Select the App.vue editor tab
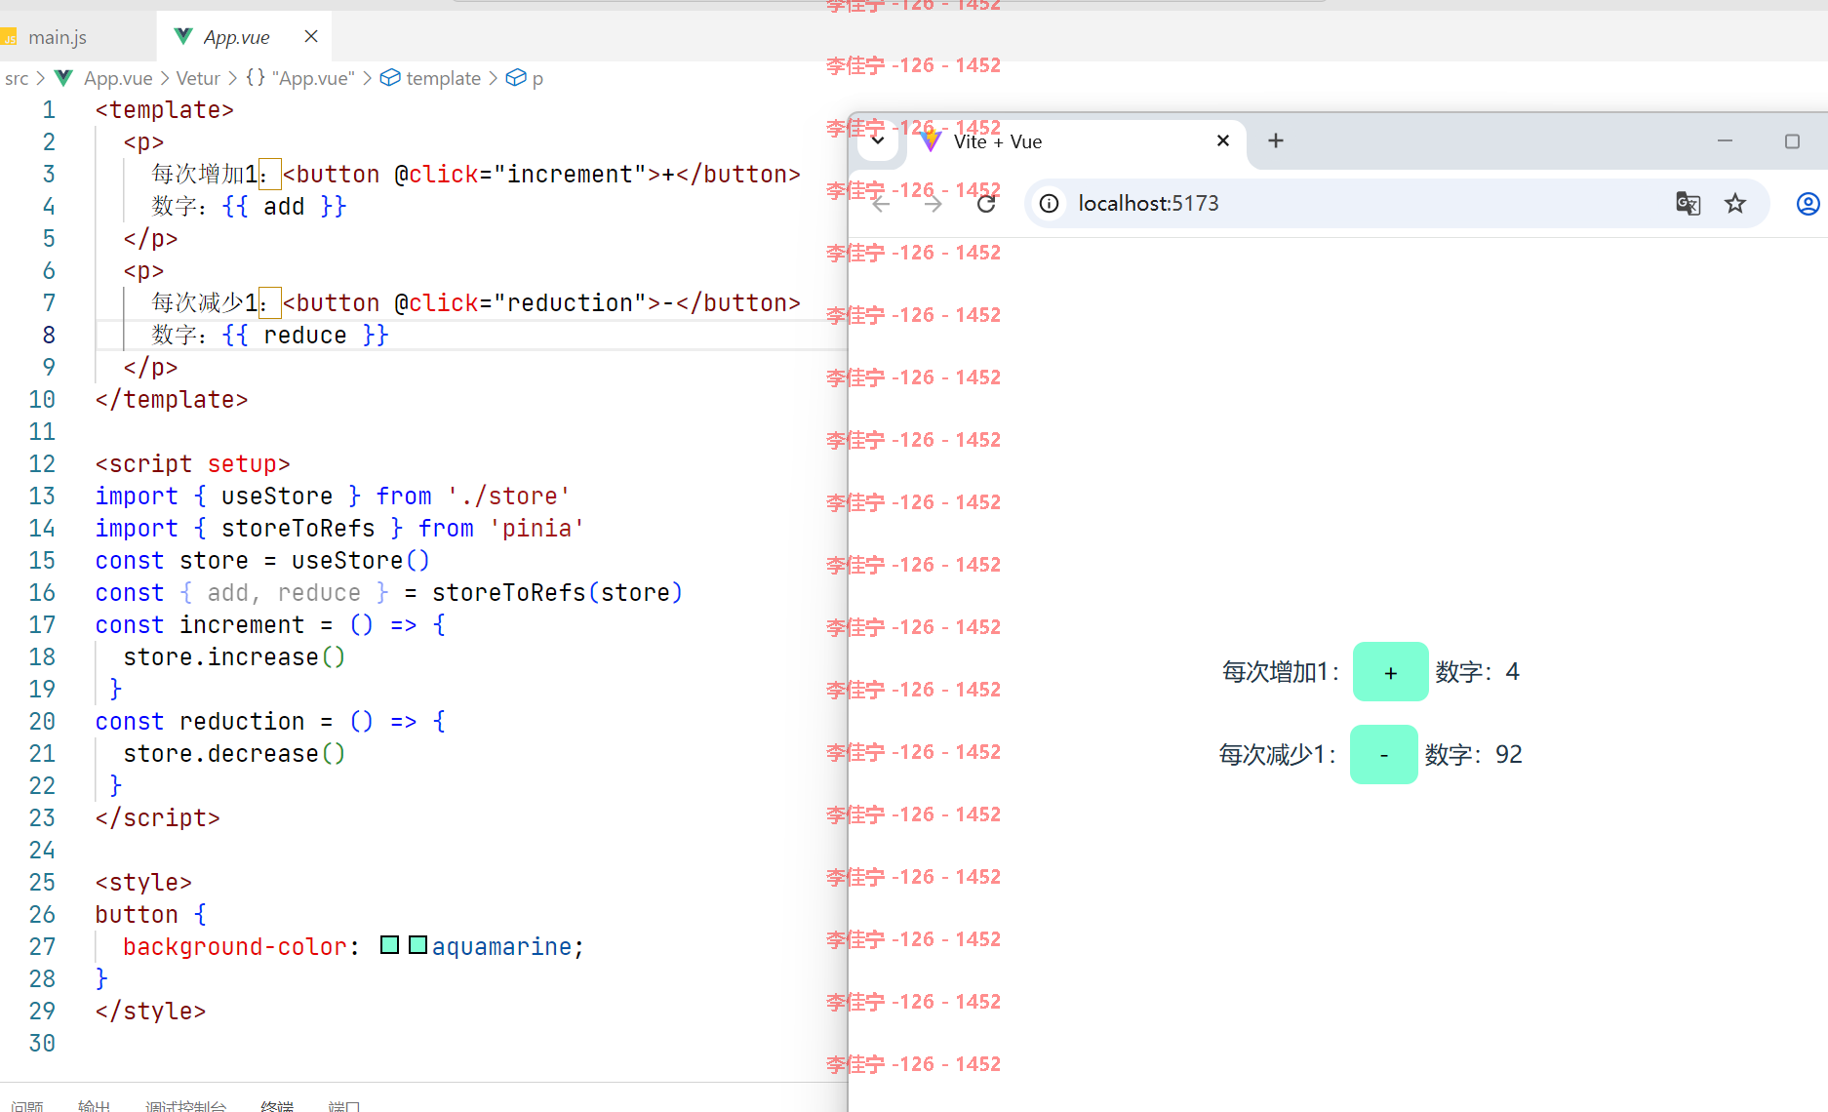Viewport: 1828px width, 1112px height. [x=236, y=37]
